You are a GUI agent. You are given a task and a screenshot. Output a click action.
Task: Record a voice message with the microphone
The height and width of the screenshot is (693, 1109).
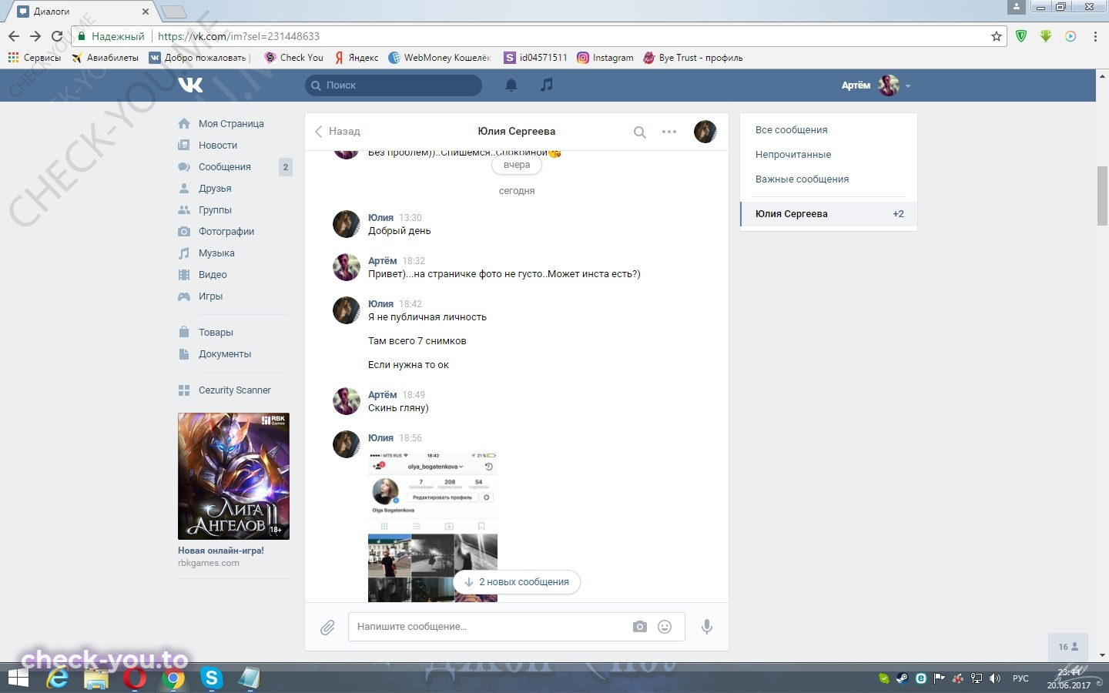(707, 627)
